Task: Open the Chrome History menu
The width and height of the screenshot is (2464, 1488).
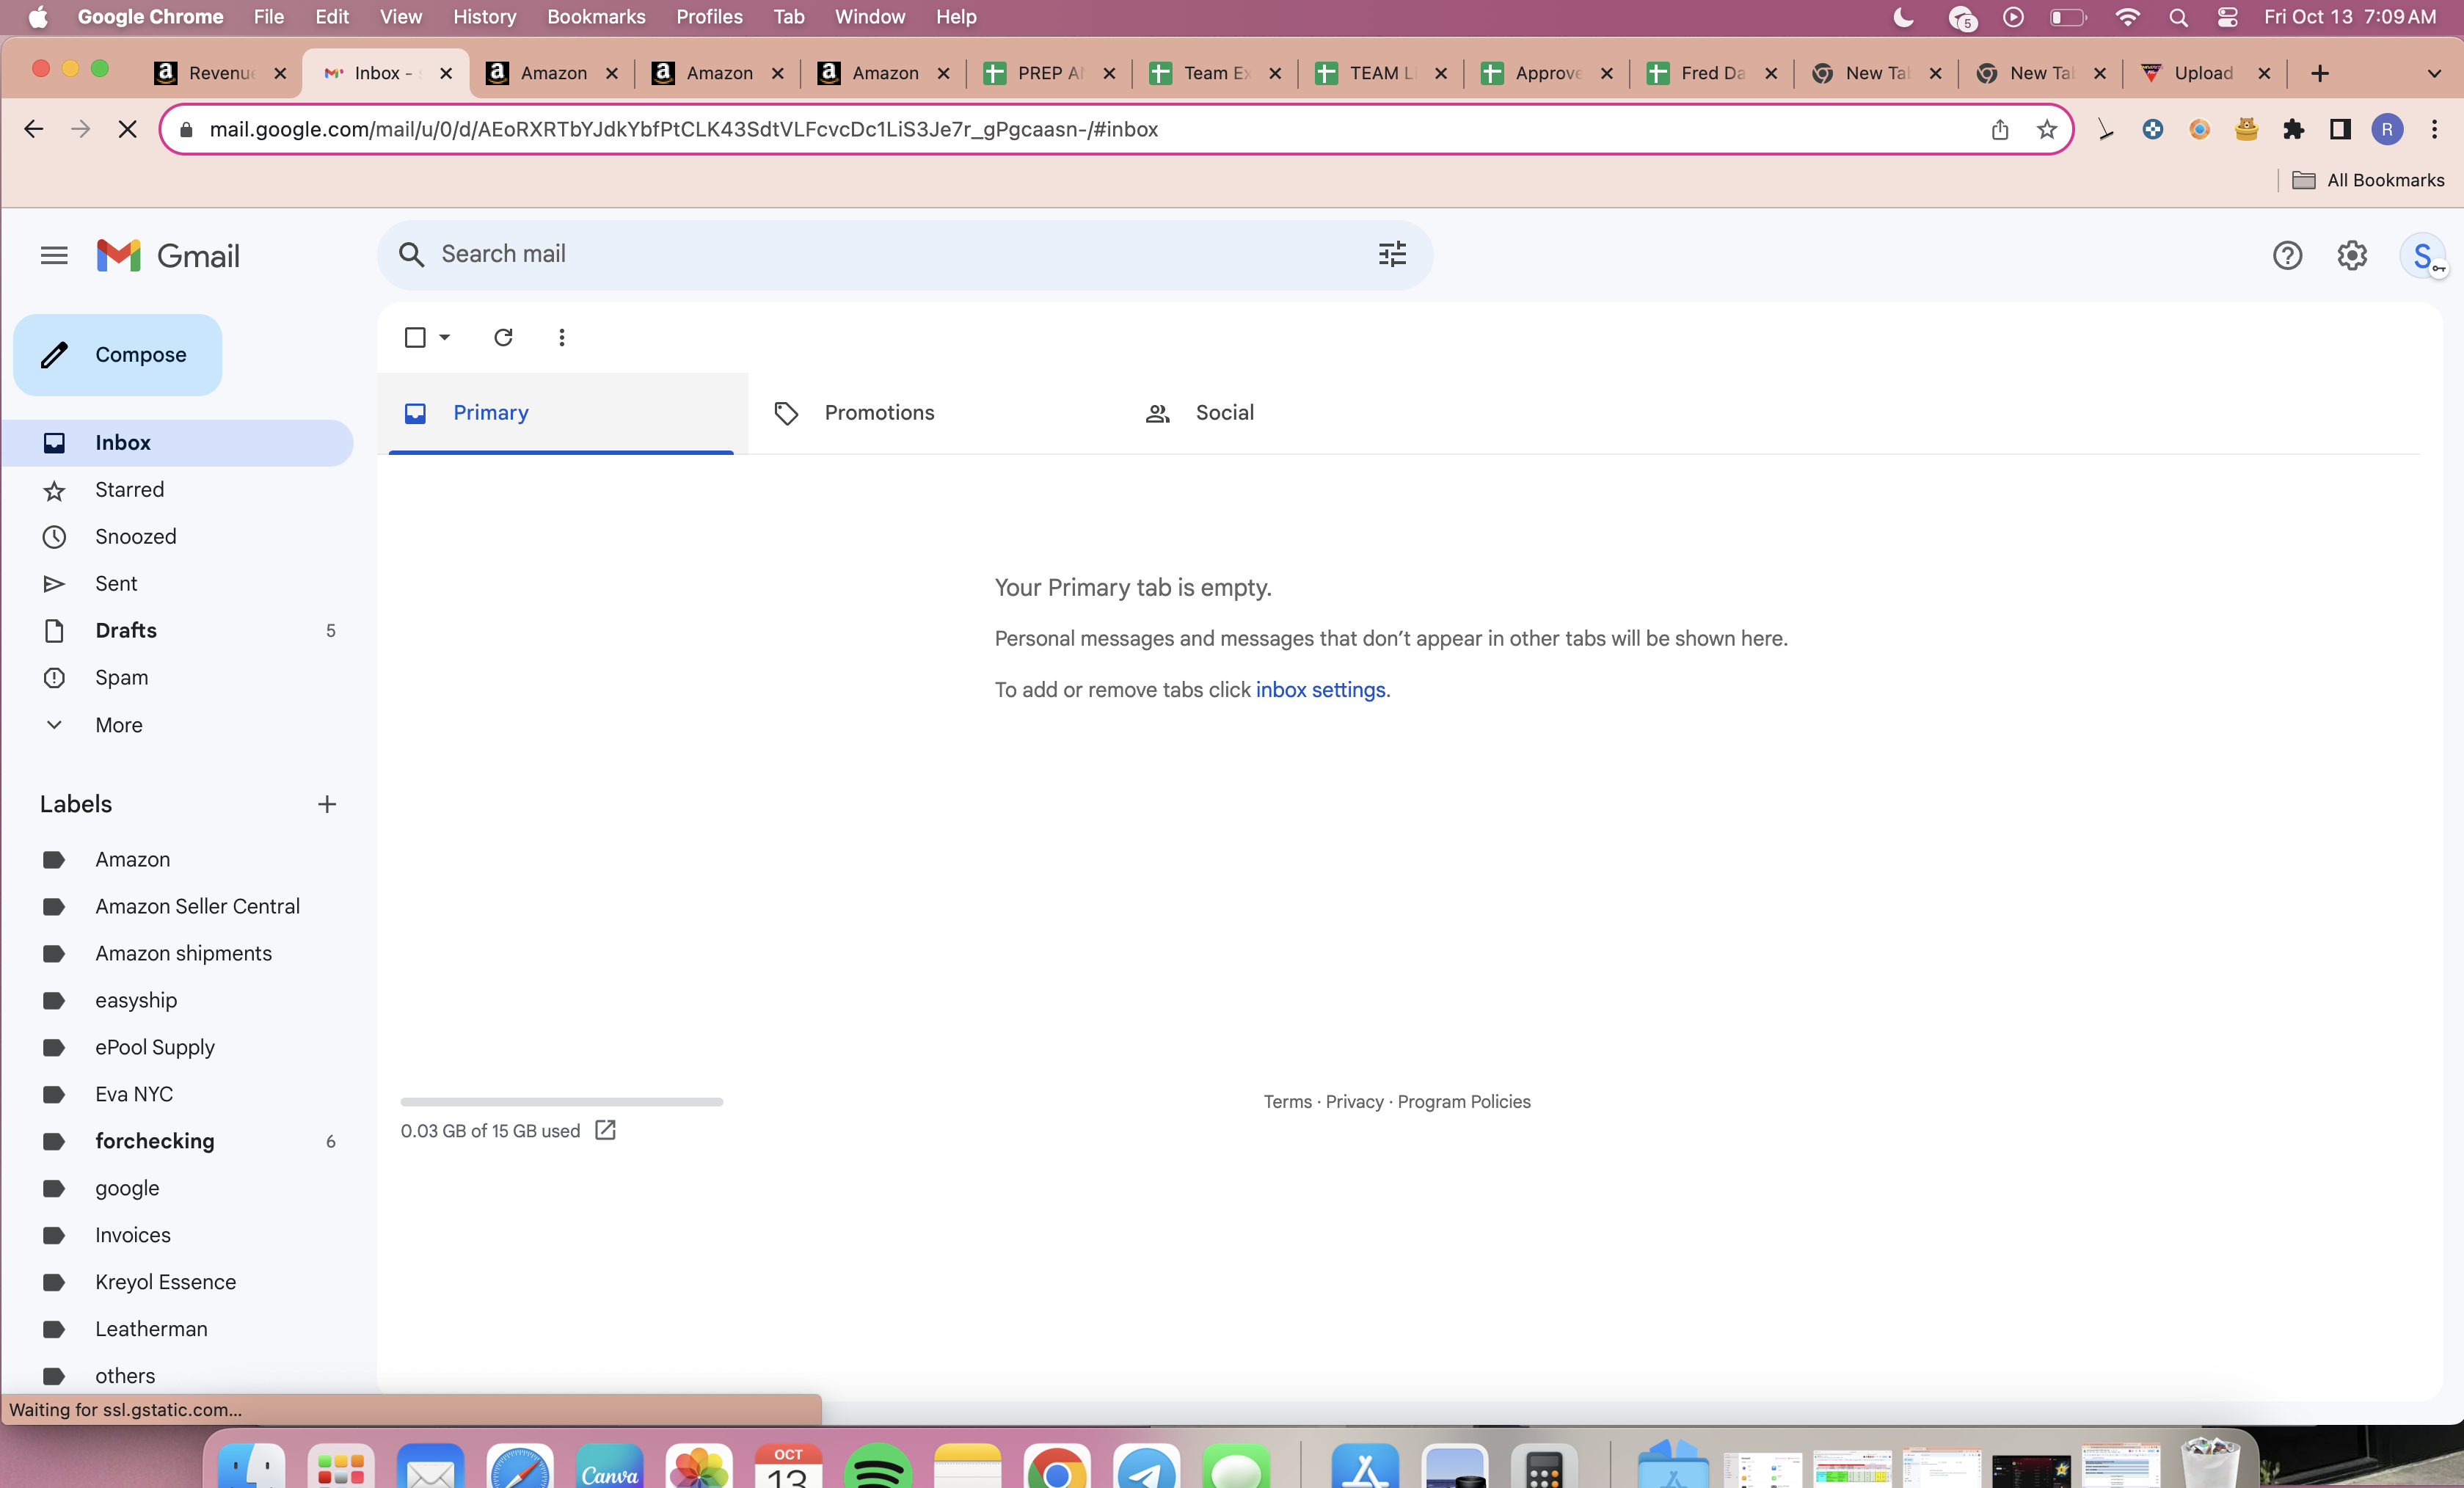Action: point(484,17)
